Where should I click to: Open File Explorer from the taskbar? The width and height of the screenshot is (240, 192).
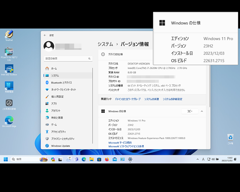click(x=91, y=159)
